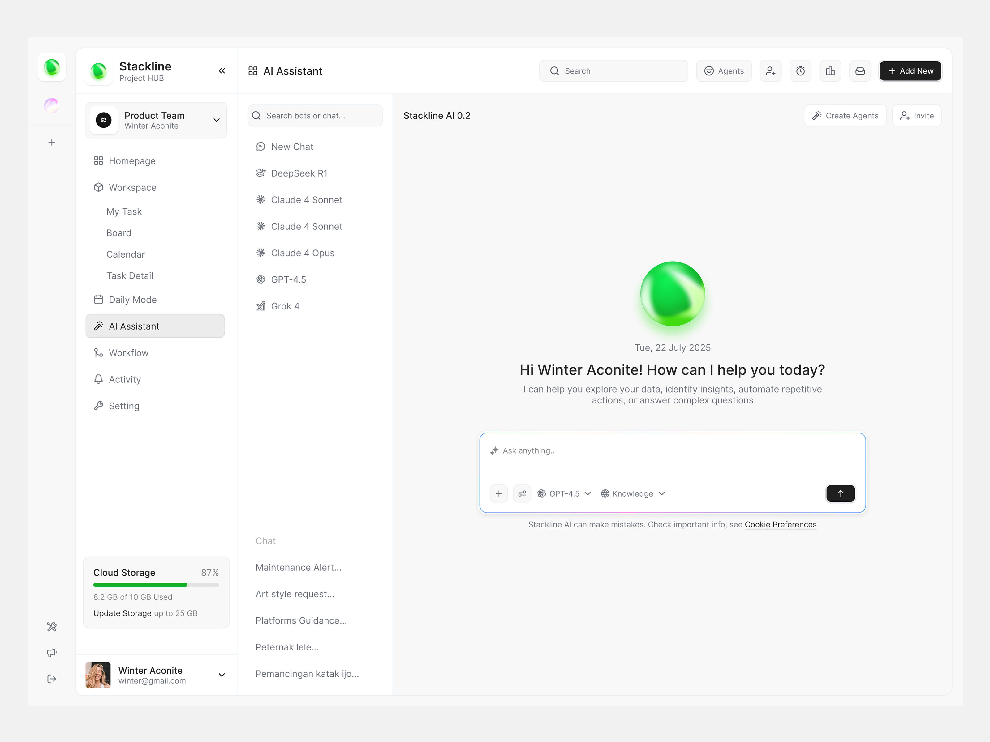Screen dimensions: 990x742
Task: Open the tools icon at bottom of left rail
Action: point(52,627)
